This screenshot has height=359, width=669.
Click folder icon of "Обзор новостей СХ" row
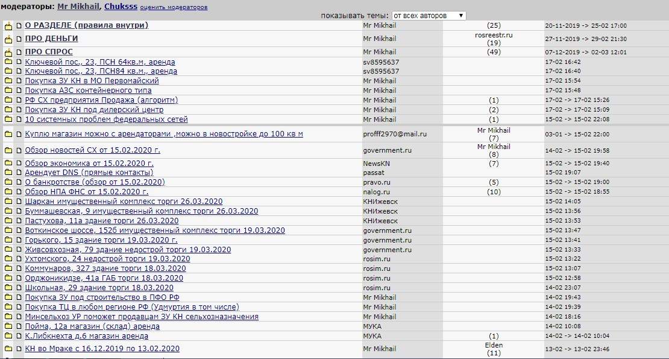tap(8, 150)
